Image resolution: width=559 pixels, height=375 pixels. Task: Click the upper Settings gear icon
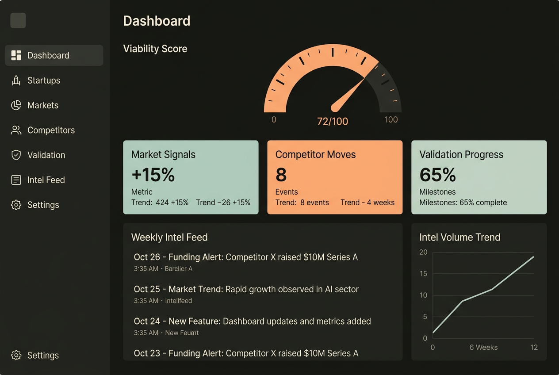point(16,205)
